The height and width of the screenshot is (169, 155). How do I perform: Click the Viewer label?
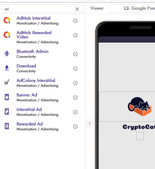point(97,8)
